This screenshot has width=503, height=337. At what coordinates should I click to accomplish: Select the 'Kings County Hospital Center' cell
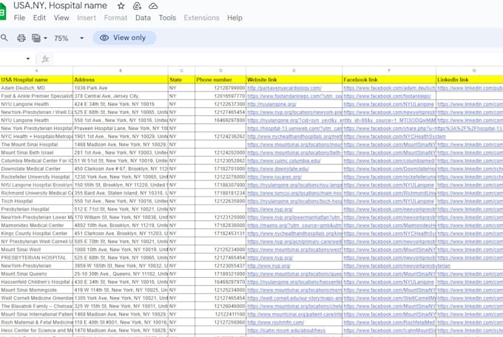(x=36, y=234)
